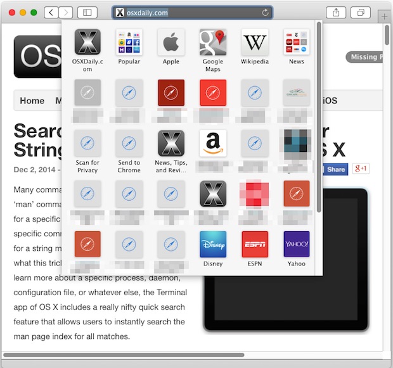Show all tabs overview button
The height and width of the screenshot is (368, 393).
(x=361, y=12)
